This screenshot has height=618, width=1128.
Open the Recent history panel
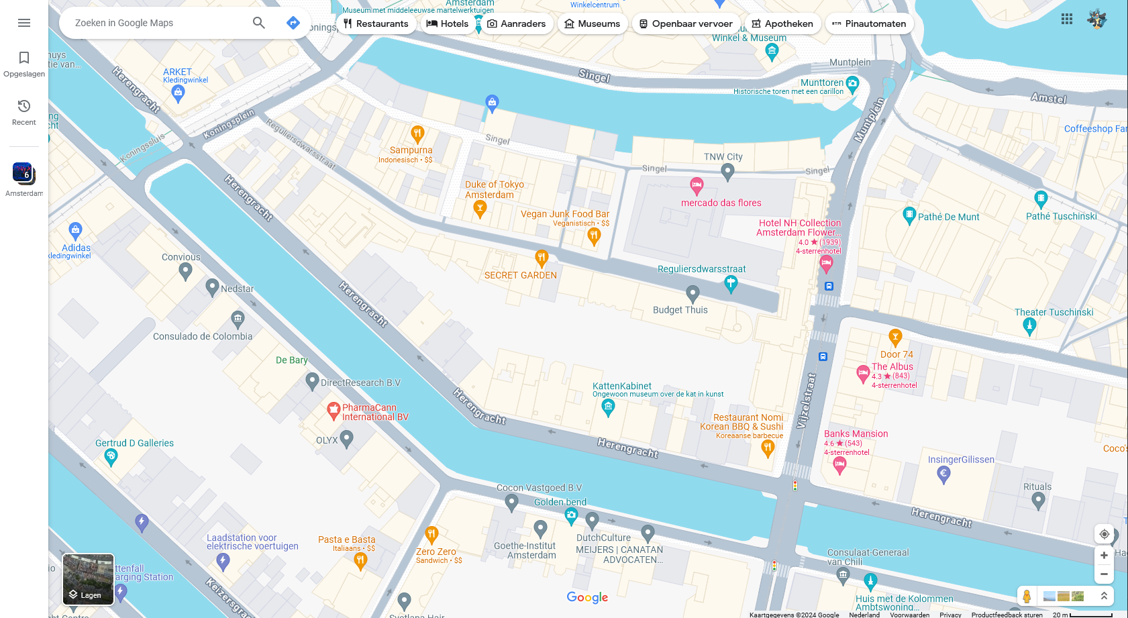click(24, 113)
